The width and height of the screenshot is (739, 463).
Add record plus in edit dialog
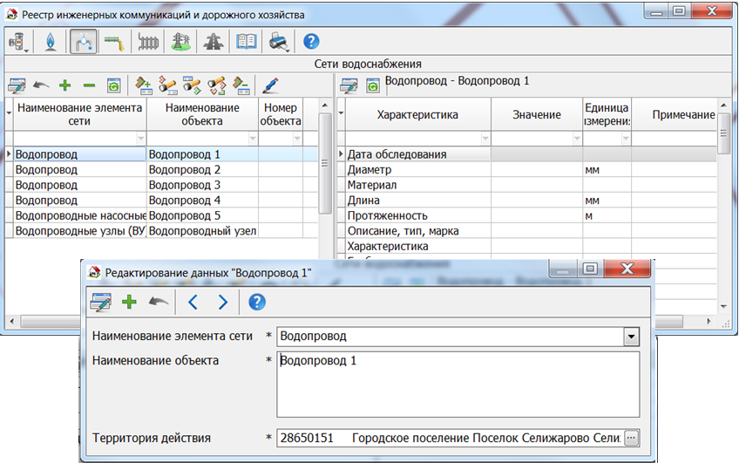[129, 303]
